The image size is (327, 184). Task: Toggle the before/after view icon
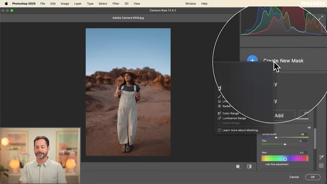(249, 166)
